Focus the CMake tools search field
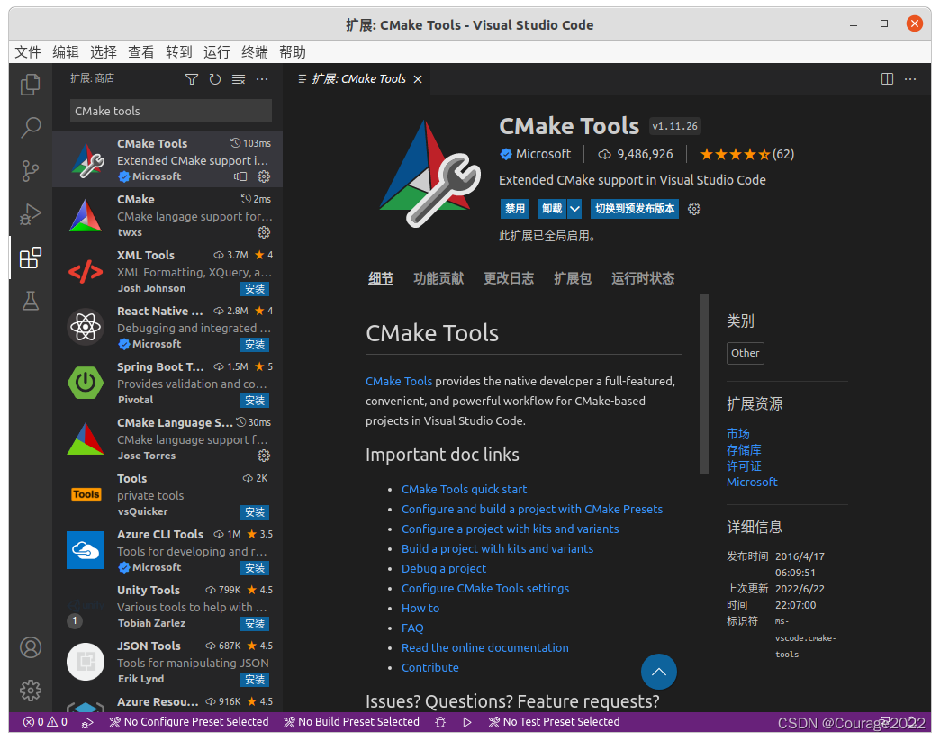Viewport: 940px width, 741px height. point(171,111)
